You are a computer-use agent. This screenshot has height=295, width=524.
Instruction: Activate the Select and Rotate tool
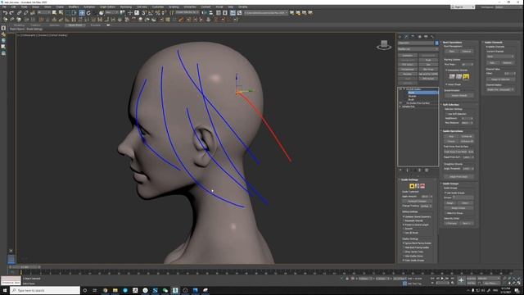pos(88,13)
